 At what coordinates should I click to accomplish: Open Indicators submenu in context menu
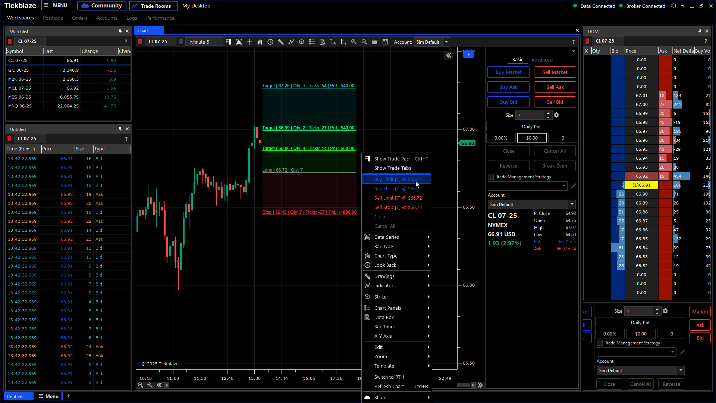coord(397,286)
